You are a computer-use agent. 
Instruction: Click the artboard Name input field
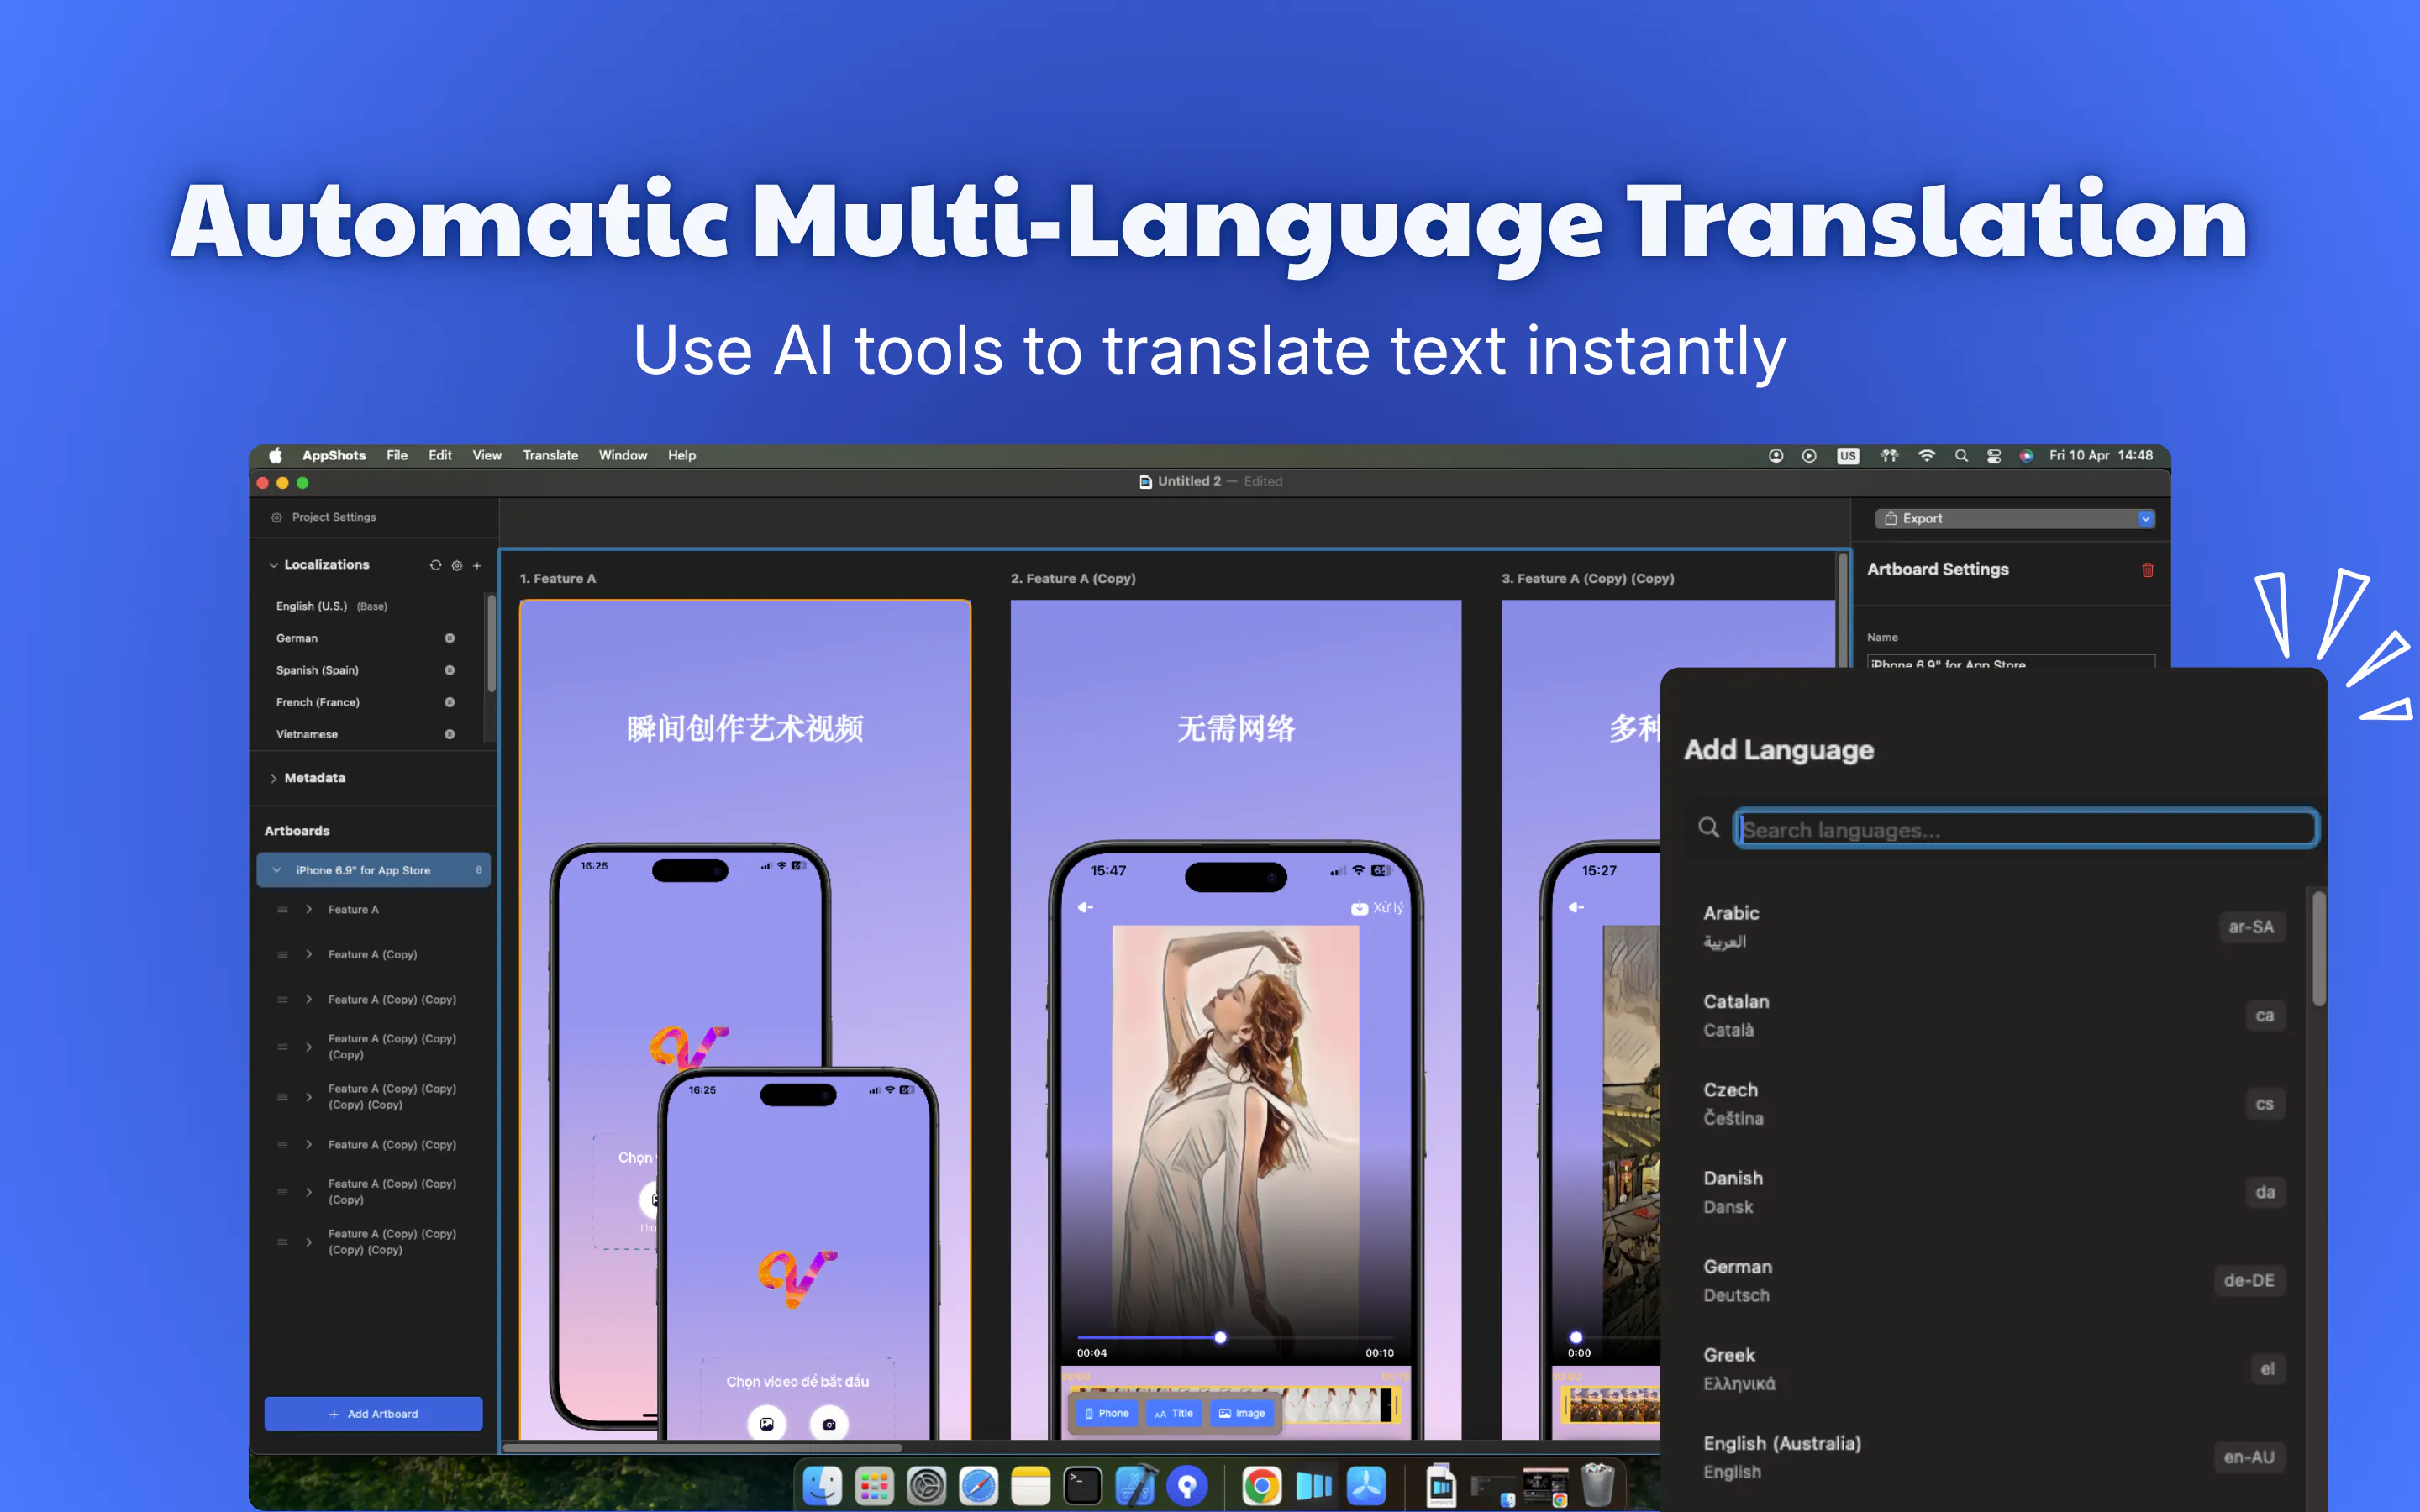click(2011, 662)
